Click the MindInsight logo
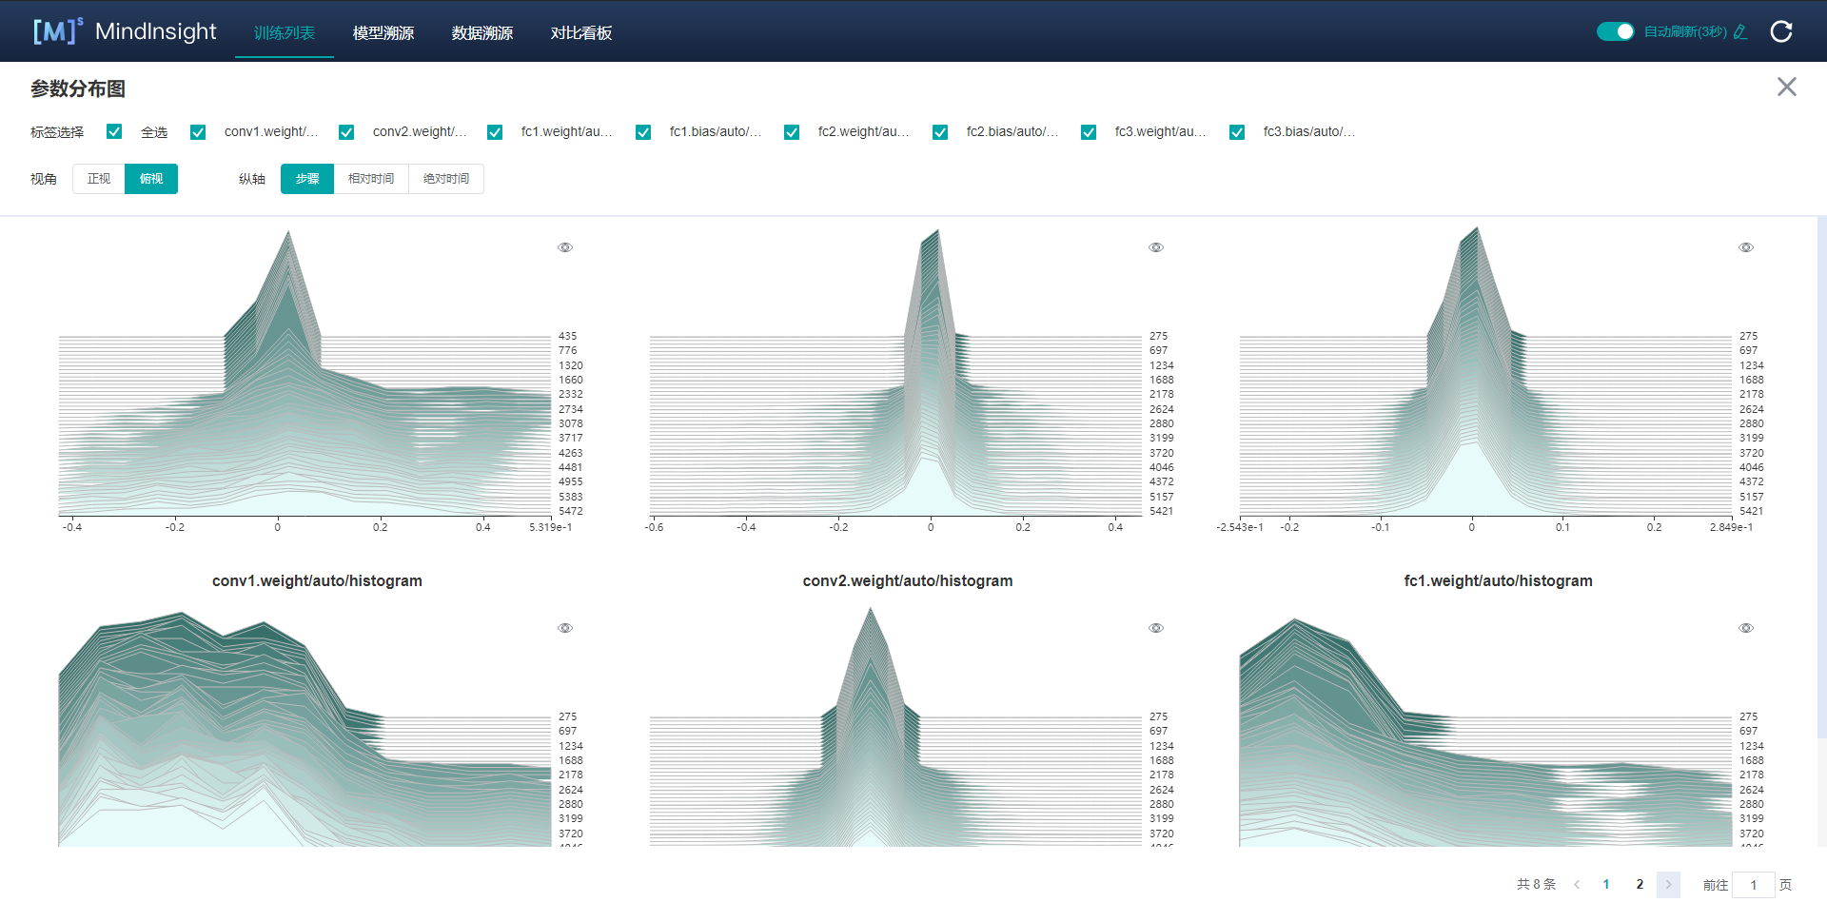The width and height of the screenshot is (1827, 922). [x=125, y=31]
